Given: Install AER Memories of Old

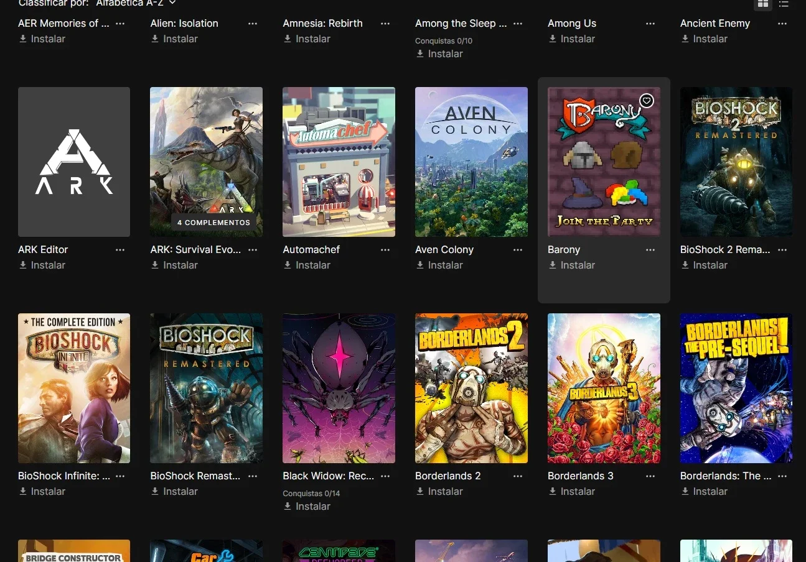Looking at the screenshot, I should (x=42, y=39).
